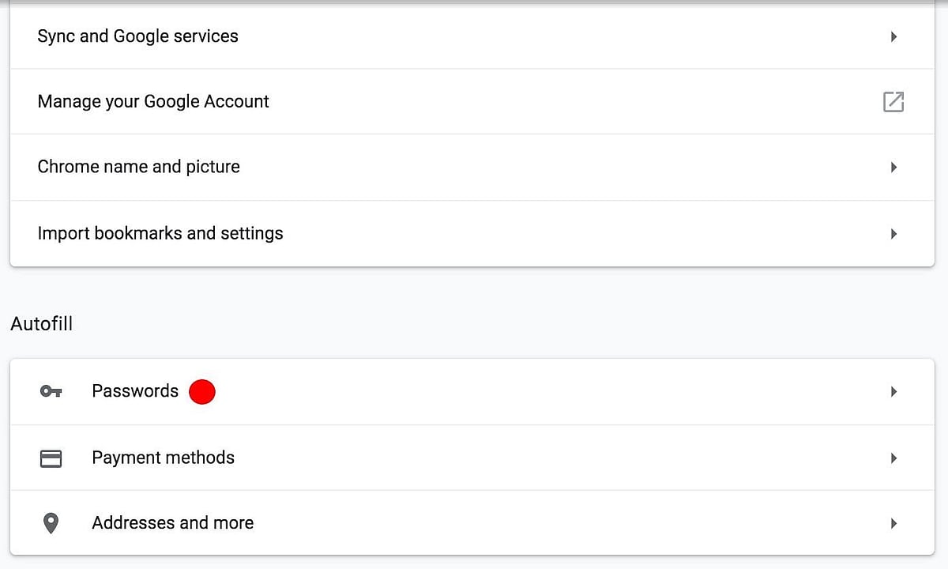The height and width of the screenshot is (569, 948).
Task: Open Payment methods settings
Action: pos(163,458)
